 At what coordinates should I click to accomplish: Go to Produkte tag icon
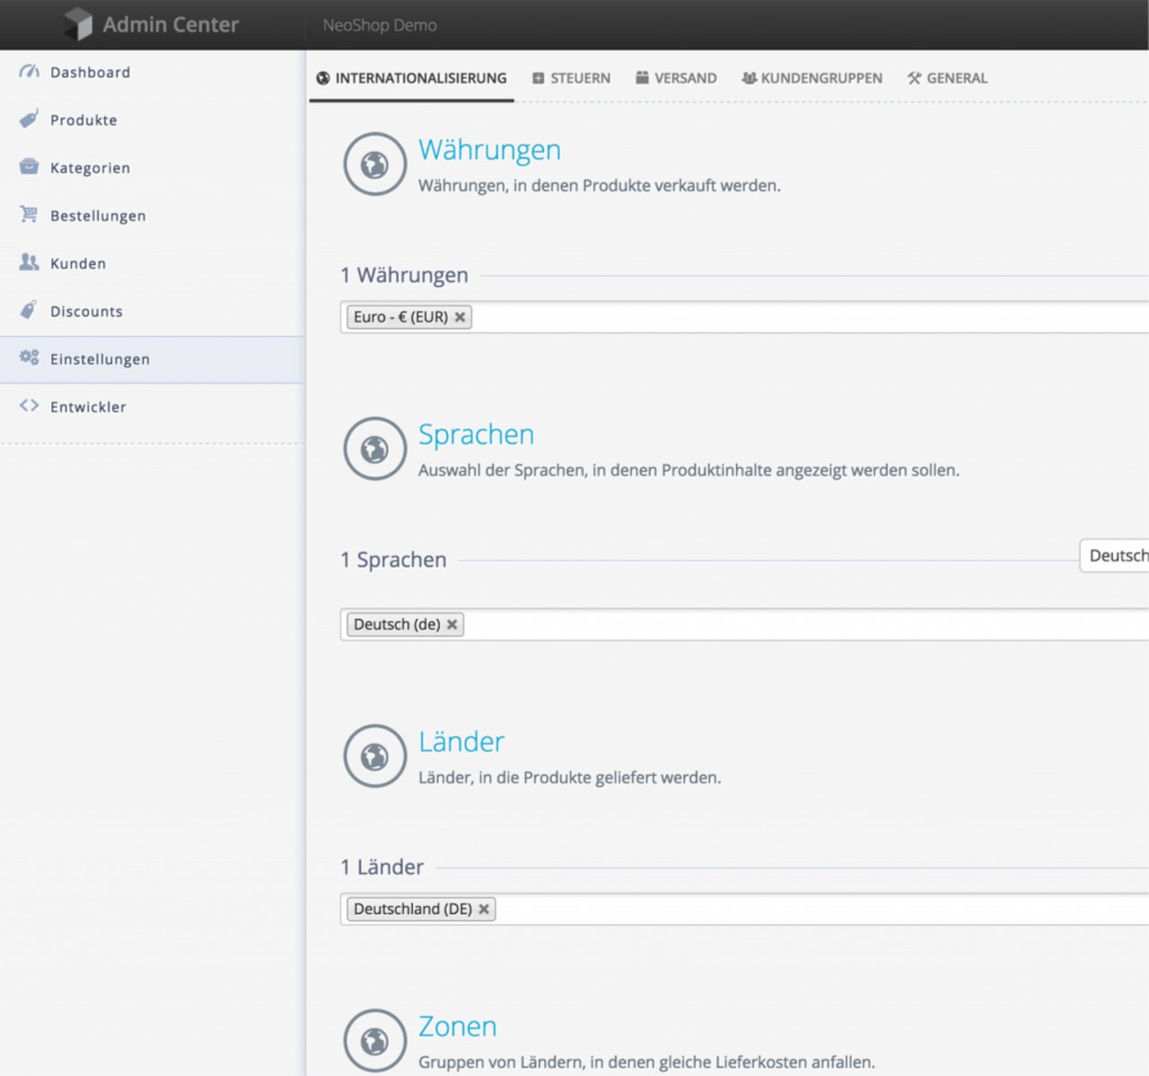coord(29,119)
